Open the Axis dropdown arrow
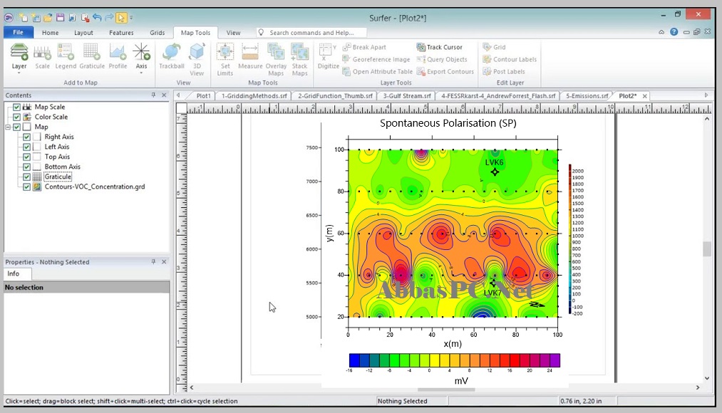Screen dimensions: 722x413 coord(141,73)
